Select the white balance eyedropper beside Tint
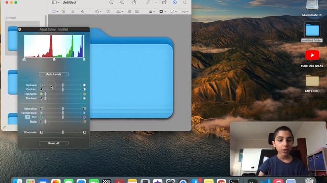Image resolution: width=327 pixels, height=183 pixels. click(27, 117)
